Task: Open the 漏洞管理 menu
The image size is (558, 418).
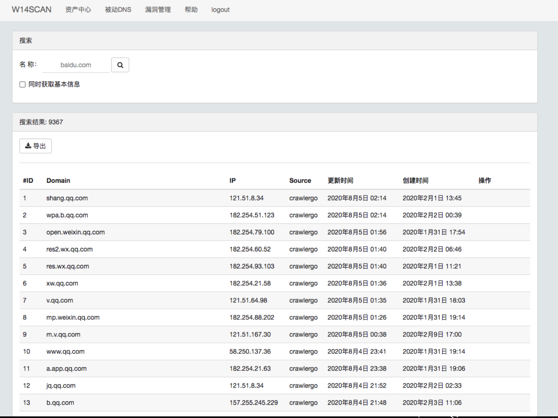Action: (x=158, y=10)
